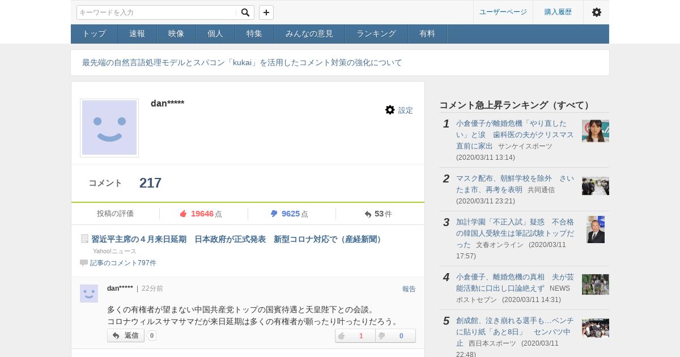Click the Yahoo!ニュース source label
Screen dimensions: 680x357
114,251
